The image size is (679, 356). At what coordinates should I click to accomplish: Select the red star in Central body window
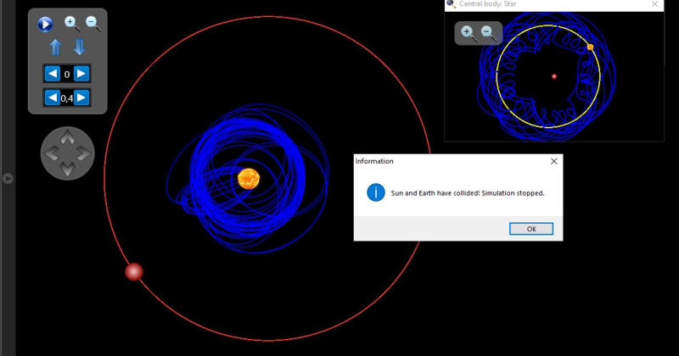(554, 76)
